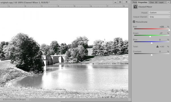Click the horizontal ruler at mark 4
The height and width of the screenshot is (102, 171).
(x=58, y=6)
